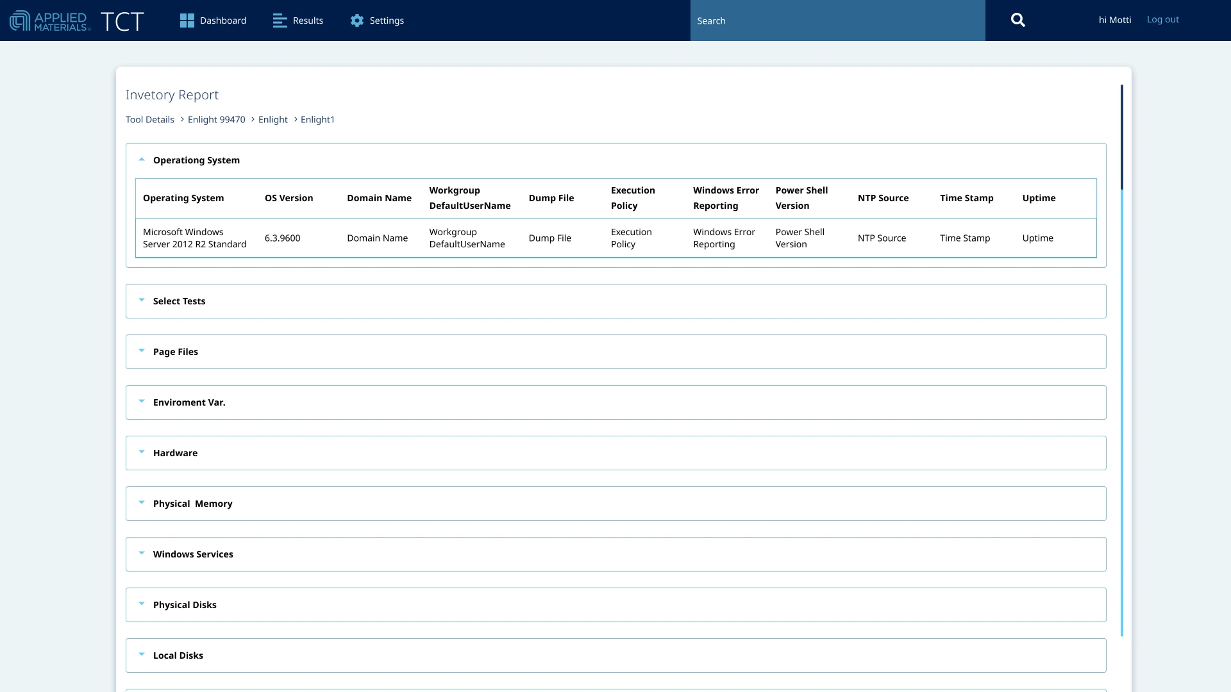Go to Enlight 99470 breadcrumb

coord(216,120)
